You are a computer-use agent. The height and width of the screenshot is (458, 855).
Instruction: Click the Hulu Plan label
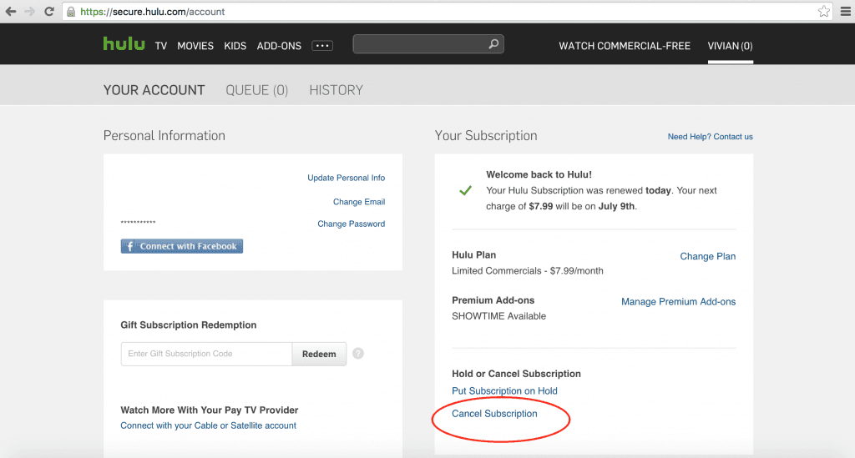pyautogui.click(x=474, y=255)
